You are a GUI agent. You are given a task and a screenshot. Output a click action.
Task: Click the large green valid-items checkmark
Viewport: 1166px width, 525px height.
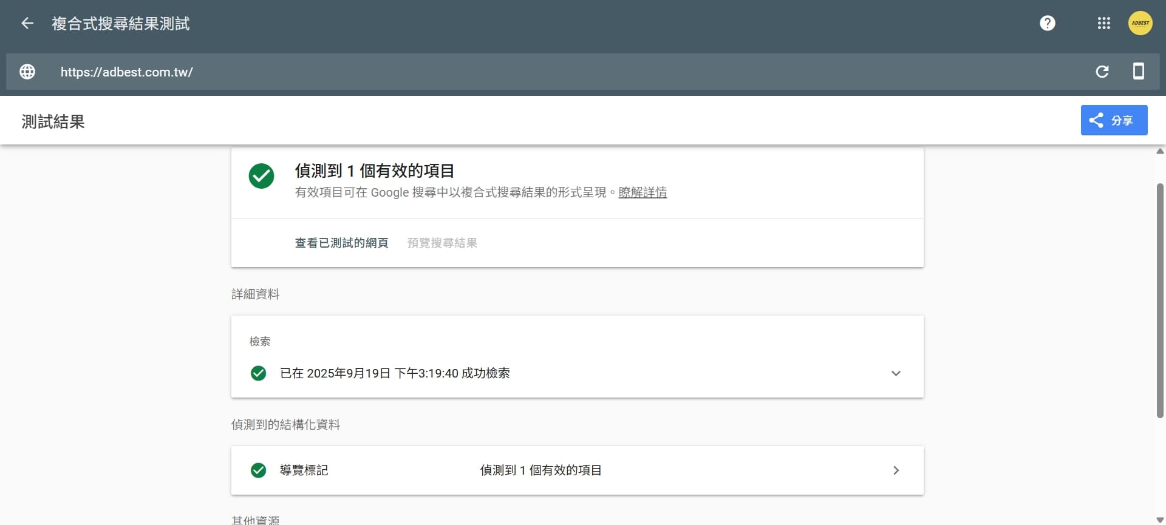coord(261,176)
